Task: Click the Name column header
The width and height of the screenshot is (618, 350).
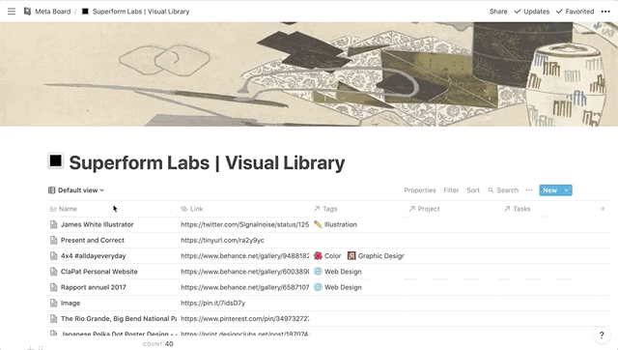Action: click(112, 209)
